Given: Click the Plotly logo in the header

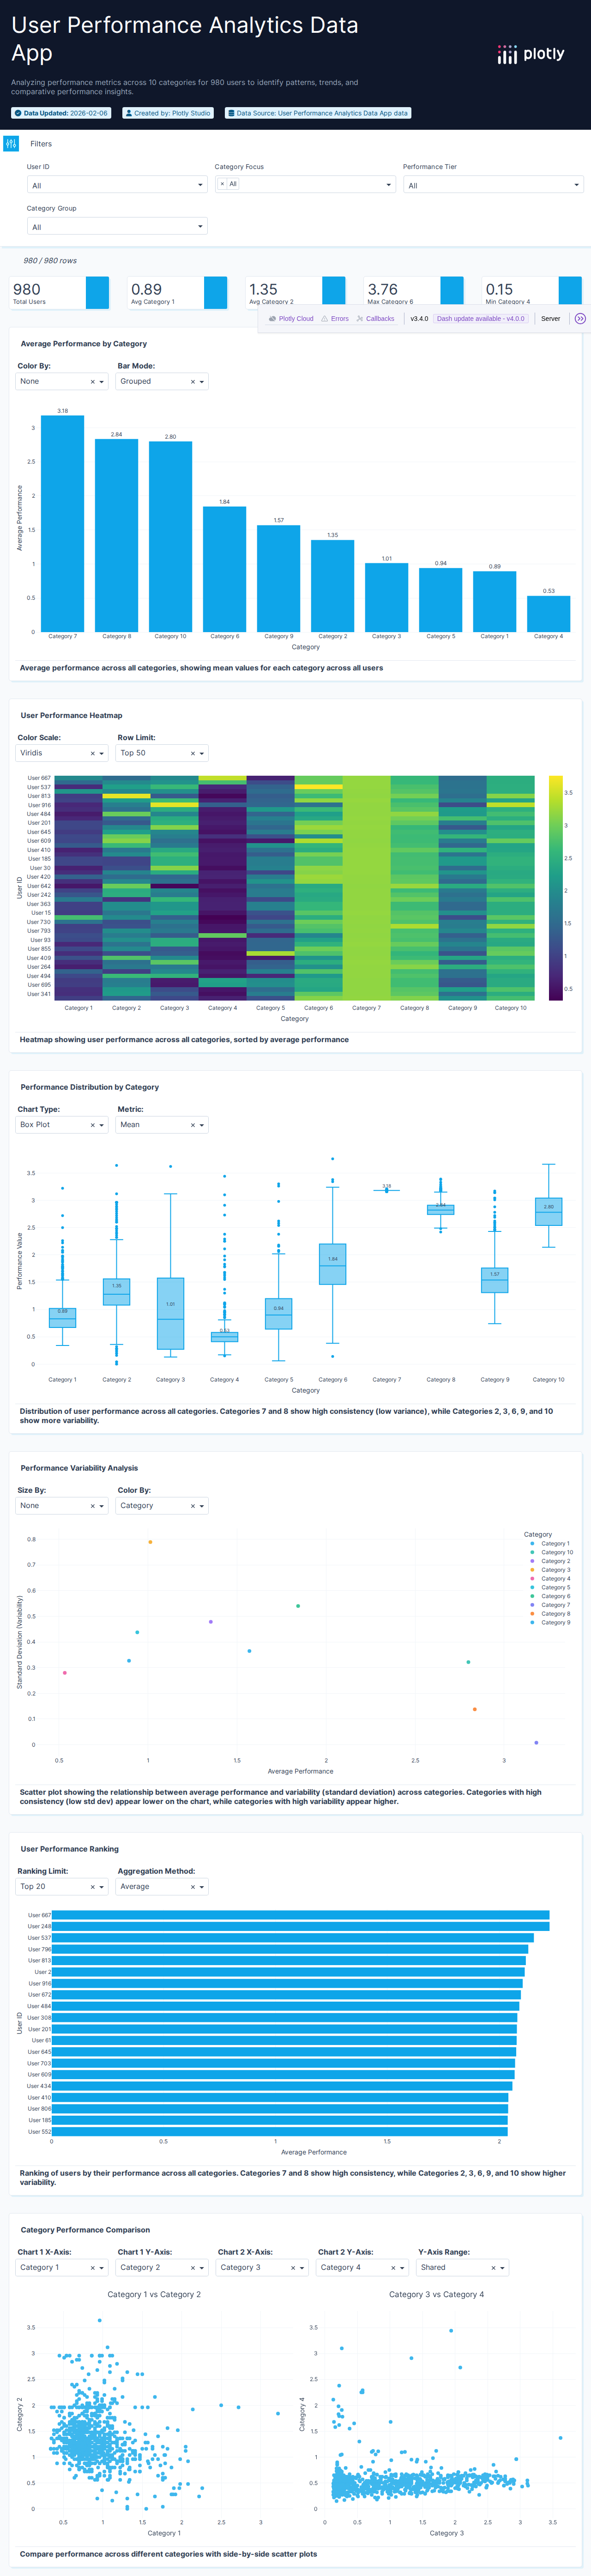Looking at the screenshot, I should 531,54.
